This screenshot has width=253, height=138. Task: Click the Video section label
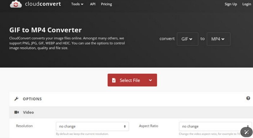[x=28, y=112]
